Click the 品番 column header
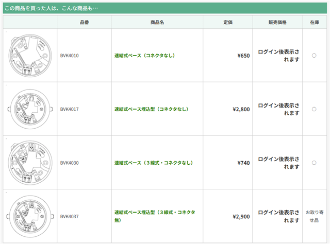 [x=84, y=23]
